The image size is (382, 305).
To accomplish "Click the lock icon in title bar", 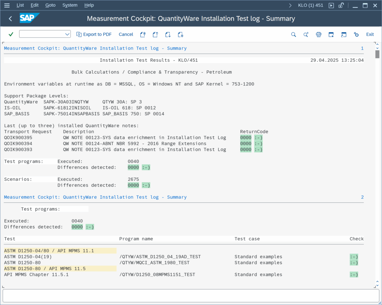I will tap(341, 5).
